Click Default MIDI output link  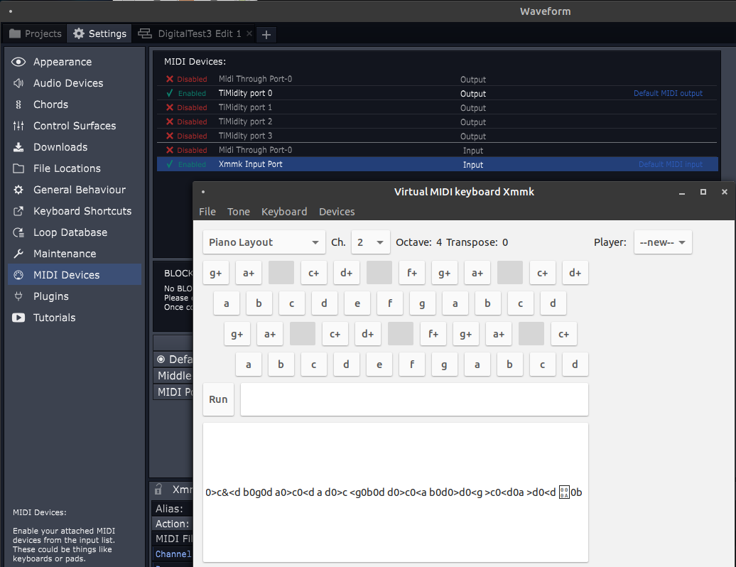tap(668, 93)
